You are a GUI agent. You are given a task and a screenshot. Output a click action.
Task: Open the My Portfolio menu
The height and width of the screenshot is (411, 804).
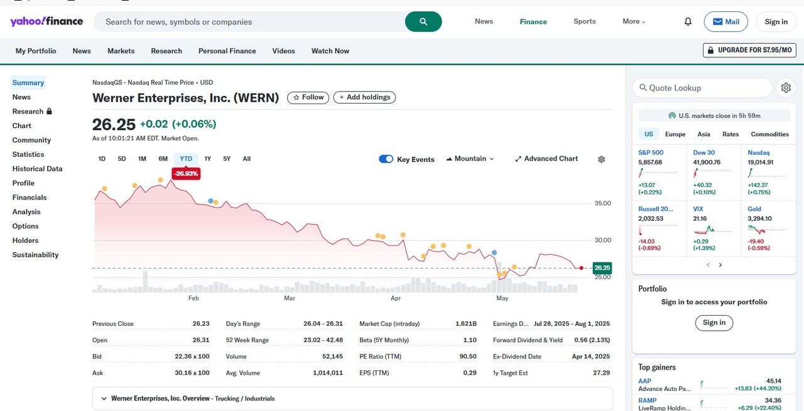point(36,51)
